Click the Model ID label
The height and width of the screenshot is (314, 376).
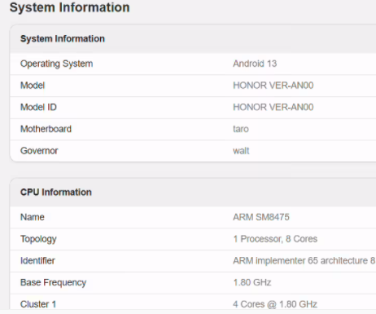pyautogui.click(x=38, y=107)
